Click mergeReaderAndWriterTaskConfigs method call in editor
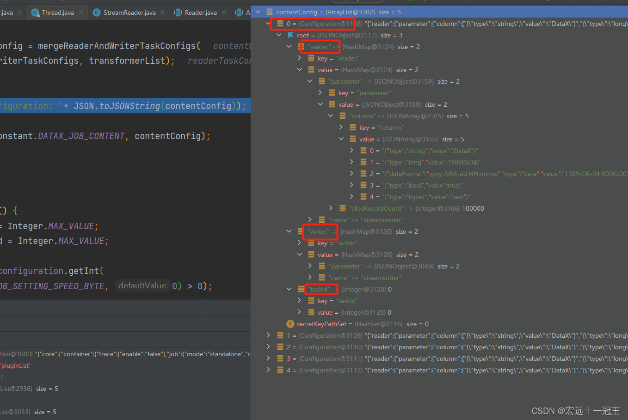The image size is (628, 420). click(x=117, y=46)
